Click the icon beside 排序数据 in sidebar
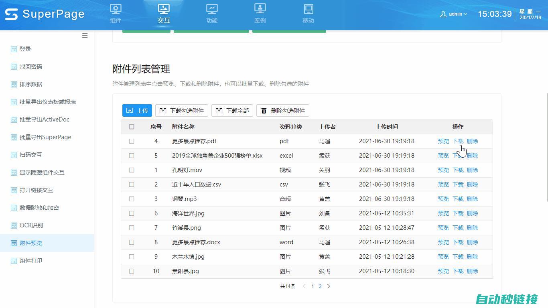The height and width of the screenshot is (308, 548). pos(14,84)
